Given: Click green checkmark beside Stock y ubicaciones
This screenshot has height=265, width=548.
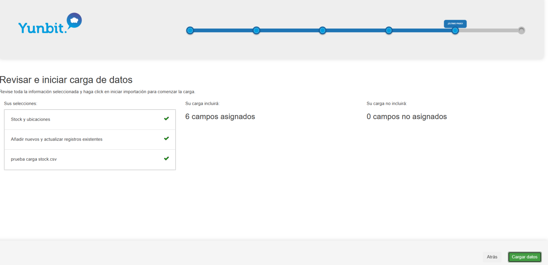Looking at the screenshot, I should [166, 119].
